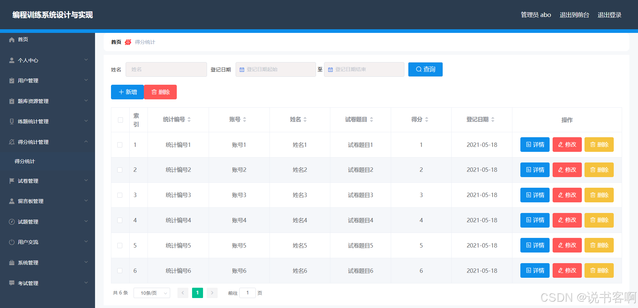The image size is (638, 308).
Task: Expand the 题库资源管理 menu chevron
Action: (x=86, y=101)
